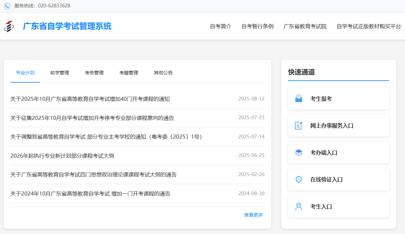Visit 广东省教育考试院 navigation link
The width and height of the screenshot is (405, 234).
point(305,26)
